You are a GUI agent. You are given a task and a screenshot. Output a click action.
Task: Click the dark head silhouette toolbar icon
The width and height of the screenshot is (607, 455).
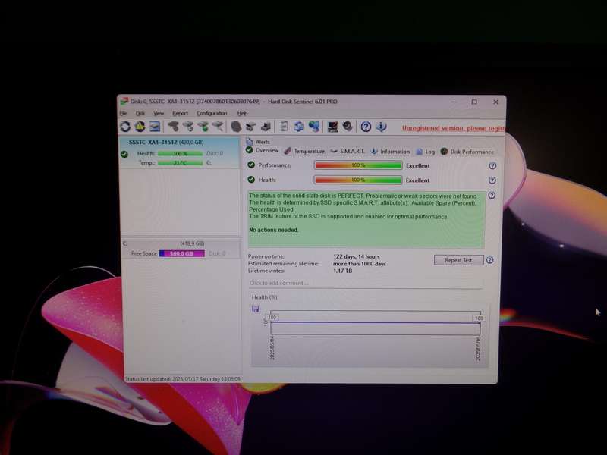(x=236, y=127)
